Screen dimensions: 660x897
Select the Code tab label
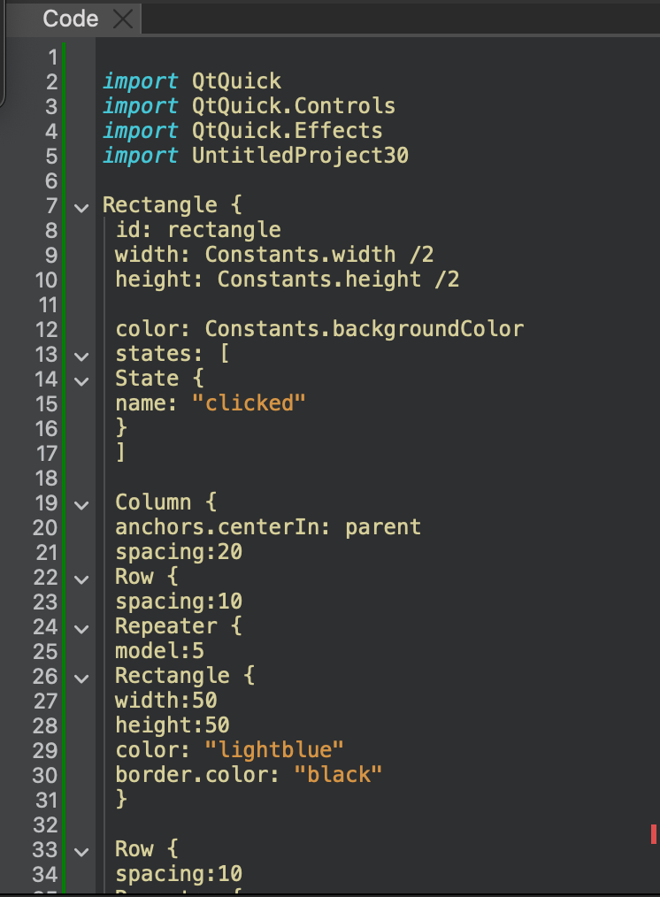tap(70, 19)
